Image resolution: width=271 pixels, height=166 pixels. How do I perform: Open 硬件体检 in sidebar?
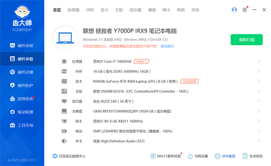tap(22, 46)
